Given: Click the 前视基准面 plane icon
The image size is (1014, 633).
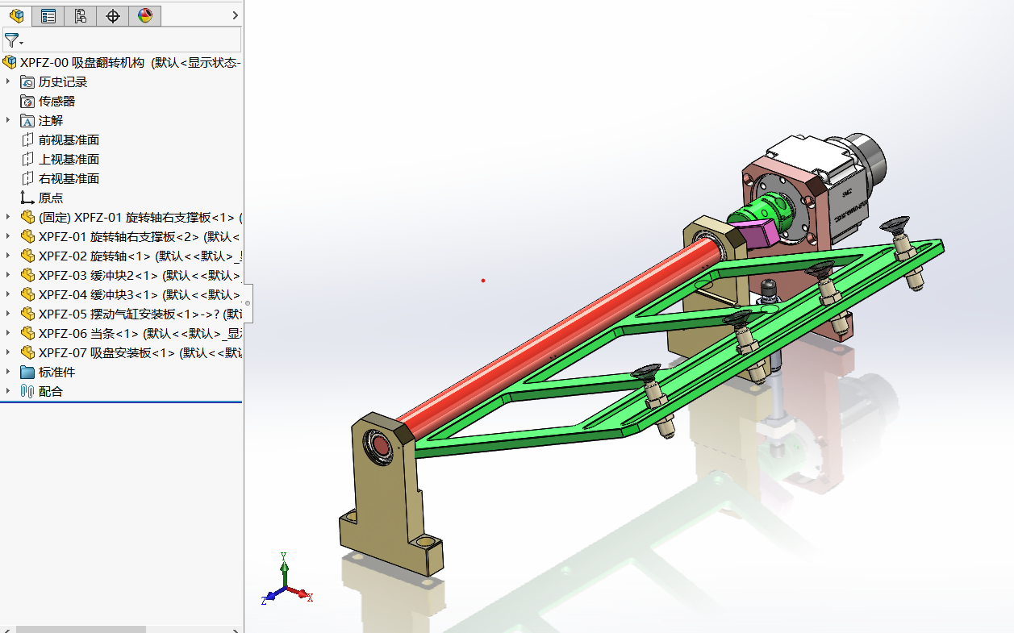Looking at the screenshot, I should coord(27,140).
